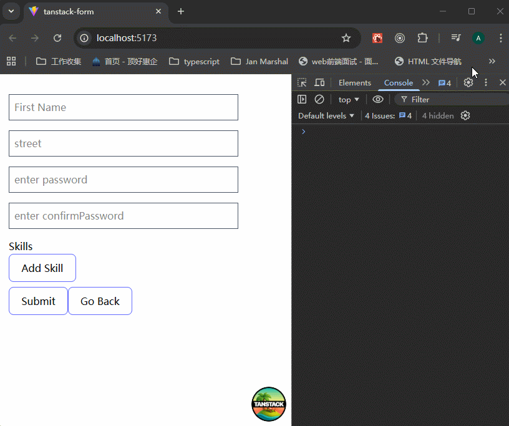Image resolution: width=509 pixels, height=426 pixels.
Task: Focus the First Name input field
Action: click(x=124, y=107)
